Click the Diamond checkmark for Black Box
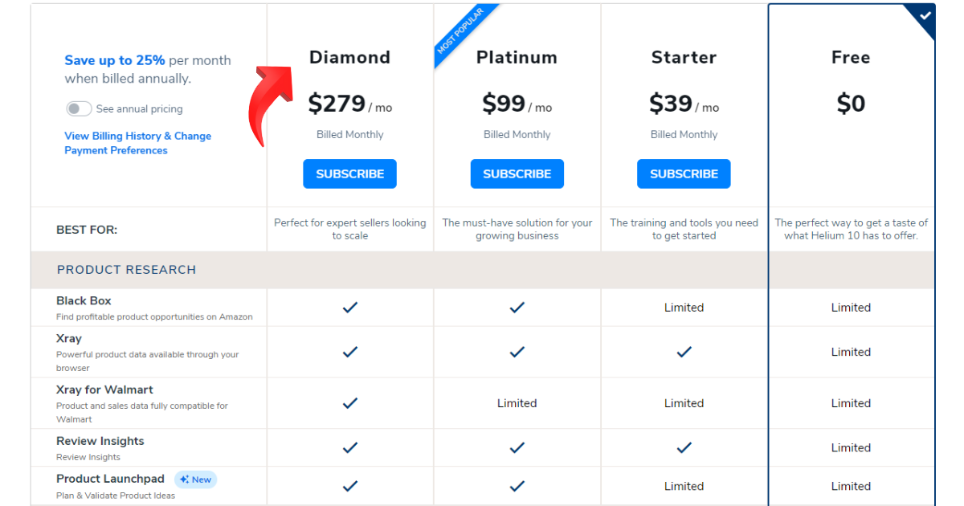 [349, 308]
